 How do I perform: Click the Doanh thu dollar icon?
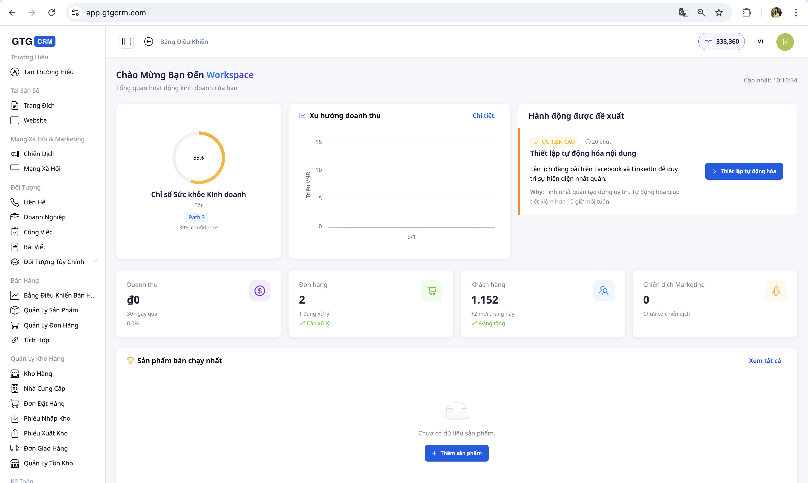pos(259,291)
